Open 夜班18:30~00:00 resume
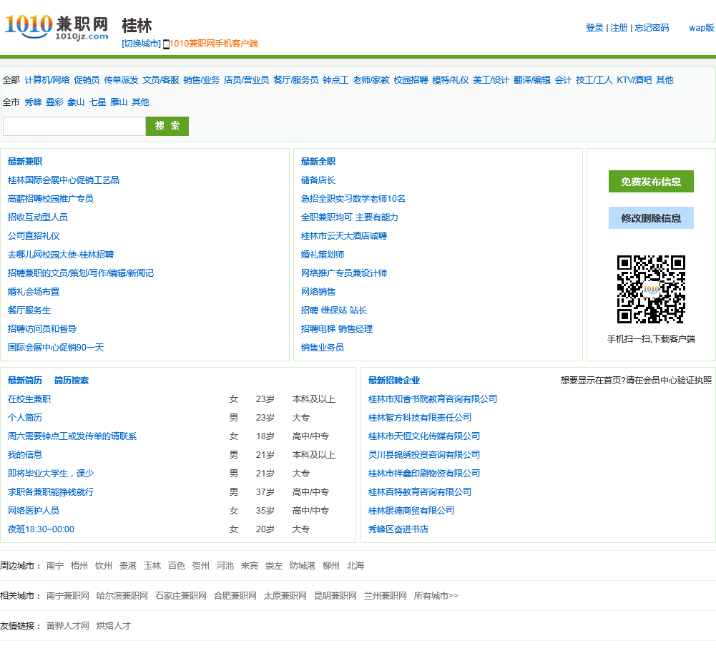The image size is (716, 651). 41,529
